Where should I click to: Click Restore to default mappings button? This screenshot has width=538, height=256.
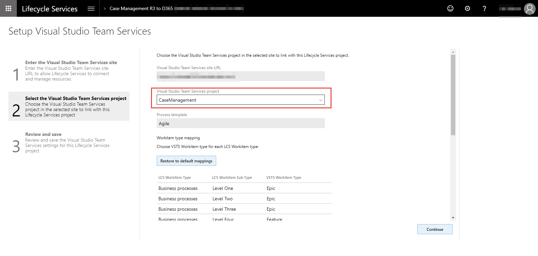tap(186, 161)
